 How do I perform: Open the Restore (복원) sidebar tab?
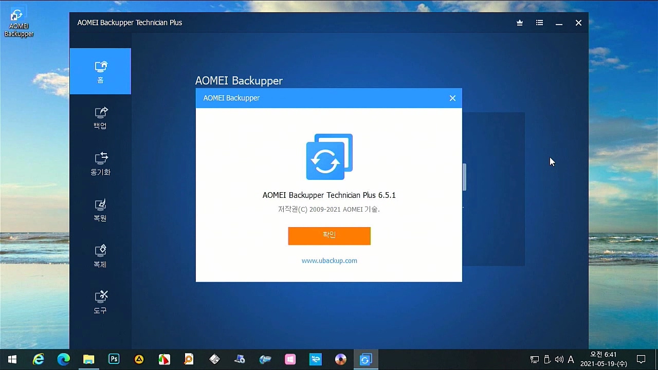tap(100, 210)
